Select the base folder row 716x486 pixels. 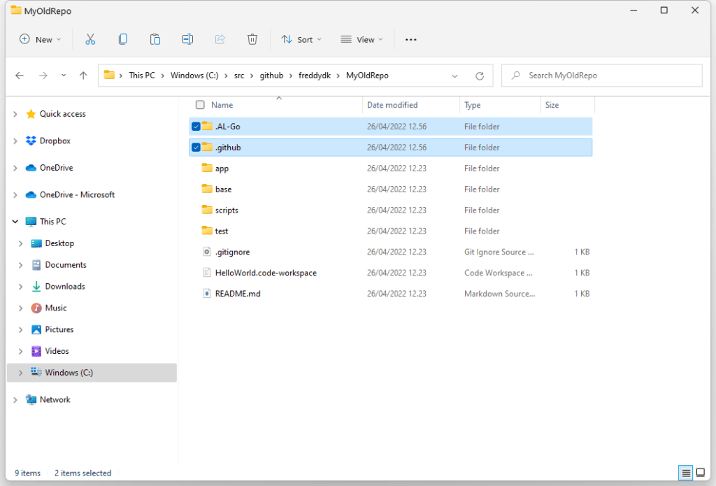click(x=390, y=189)
